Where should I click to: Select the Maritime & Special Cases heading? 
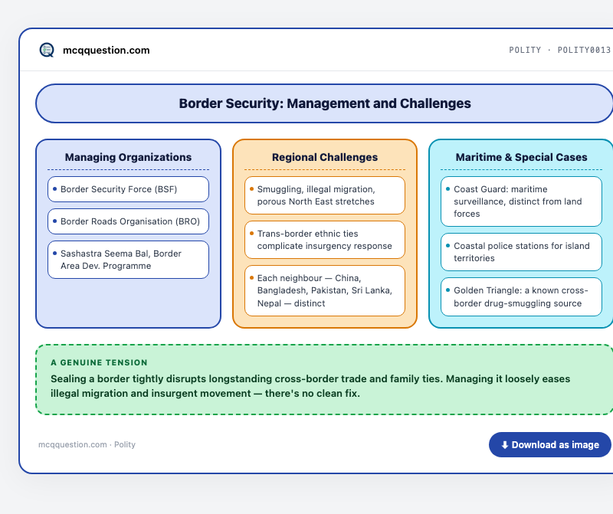click(522, 157)
